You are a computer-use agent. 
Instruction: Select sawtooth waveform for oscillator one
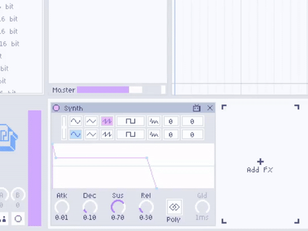107,121
